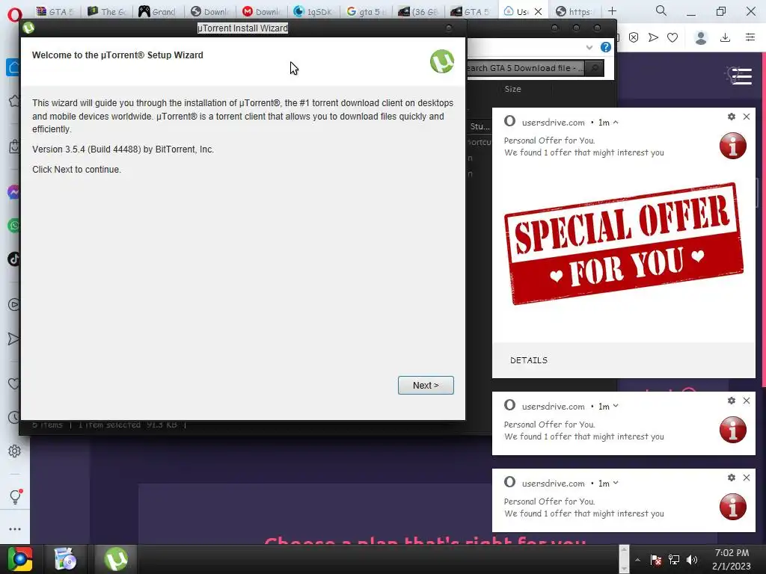
Task: Click the red info icon in first notification
Action: tap(733, 146)
